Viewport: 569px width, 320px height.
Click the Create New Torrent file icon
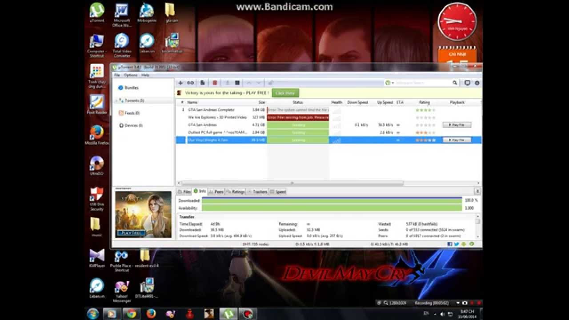coord(202,83)
